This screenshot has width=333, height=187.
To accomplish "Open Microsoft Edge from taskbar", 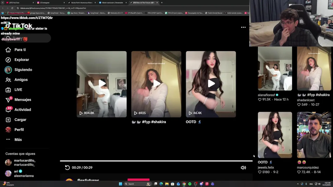I will point(161,184).
